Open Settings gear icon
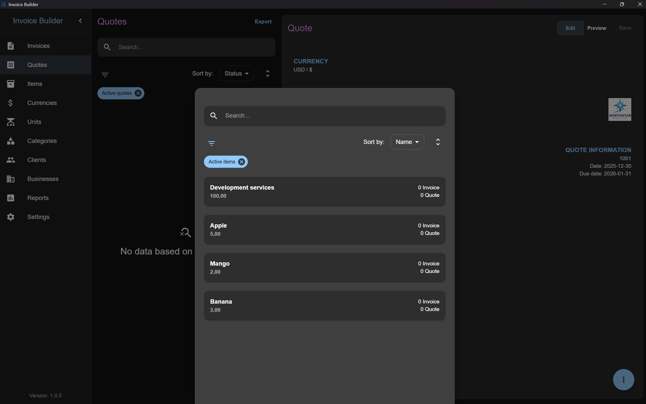The width and height of the screenshot is (646, 404). coord(10,217)
